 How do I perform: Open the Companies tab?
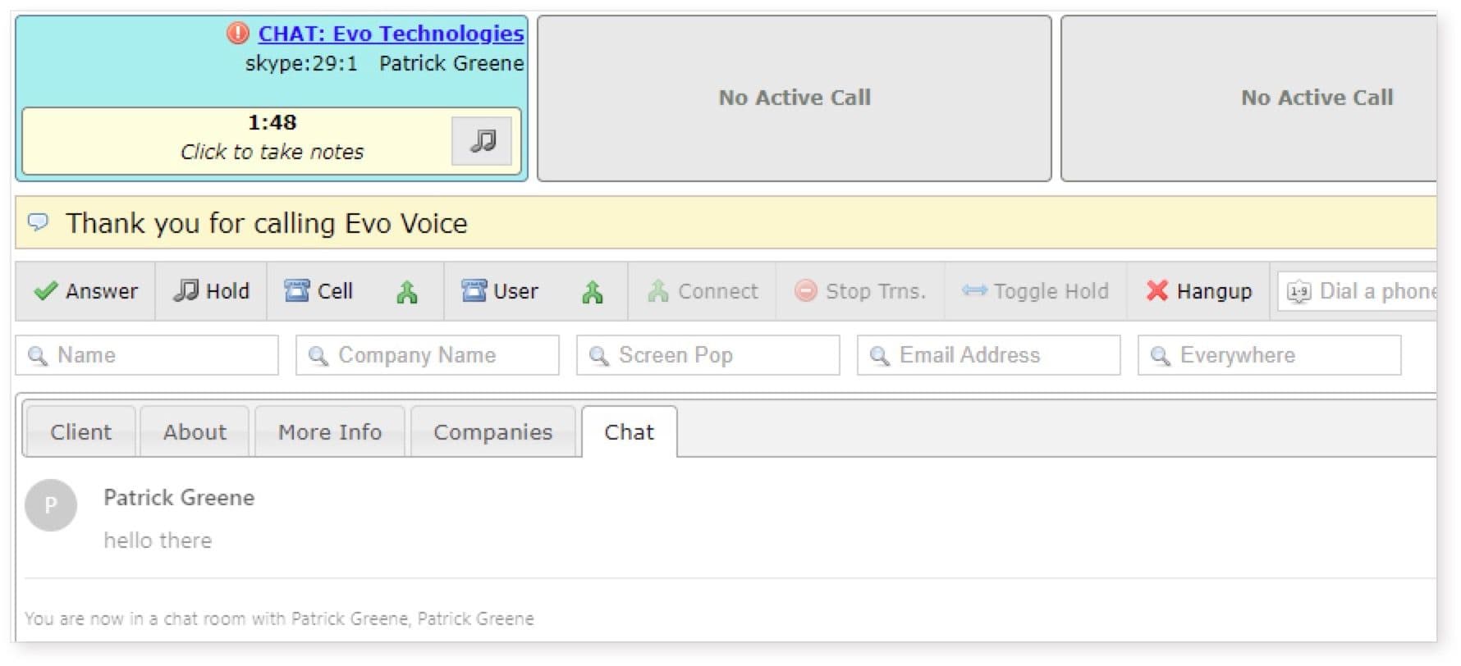point(493,431)
